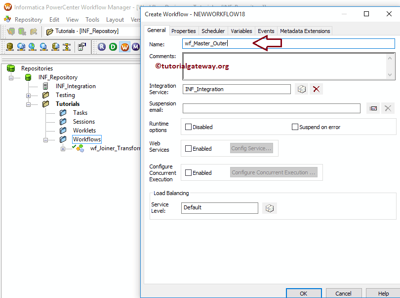Screen dimensions: 400x298
Task: Open the Tutorials - [INF_Repository] folder combo
Action: [92, 32]
